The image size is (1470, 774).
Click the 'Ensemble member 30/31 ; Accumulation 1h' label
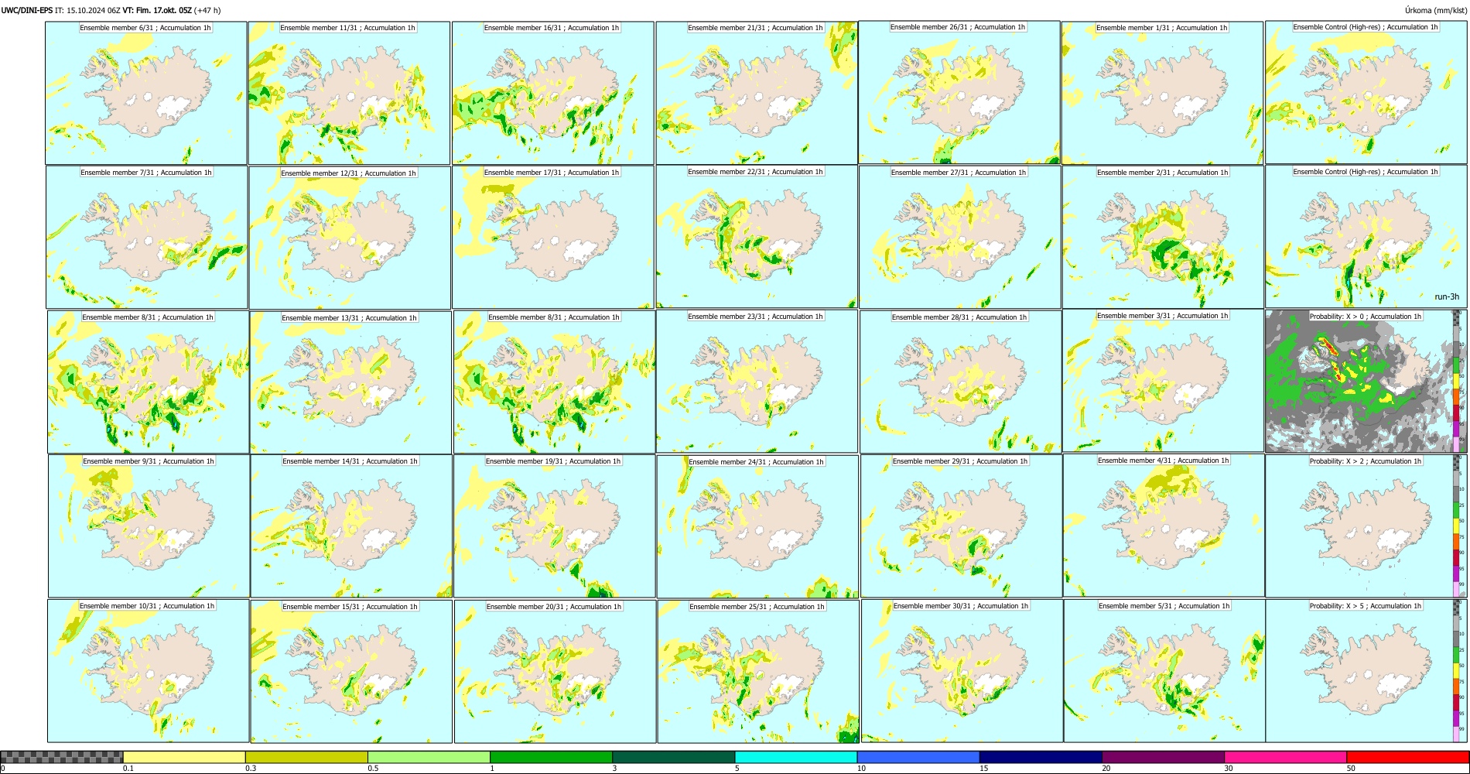pos(961,606)
